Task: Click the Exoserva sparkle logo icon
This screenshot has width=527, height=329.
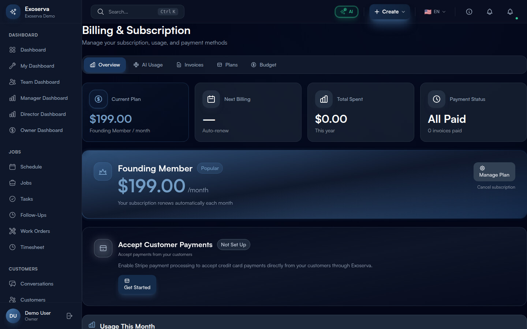Action: pyautogui.click(x=13, y=12)
